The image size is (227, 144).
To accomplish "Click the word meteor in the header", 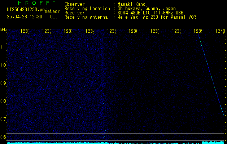I will click(x=52, y=12).
